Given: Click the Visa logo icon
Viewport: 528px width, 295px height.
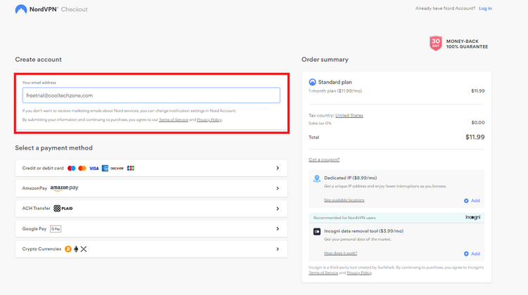Looking at the screenshot, I should point(94,169).
